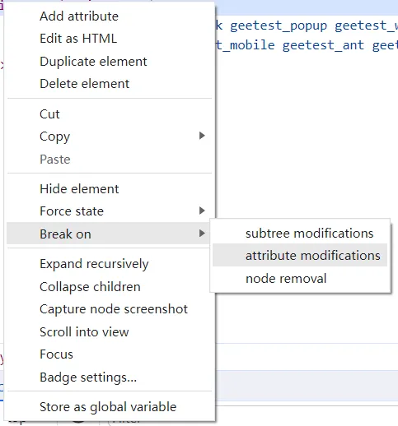The width and height of the screenshot is (398, 426).
Task: Choose subtree modifications breakpoint
Action: [x=300, y=233]
